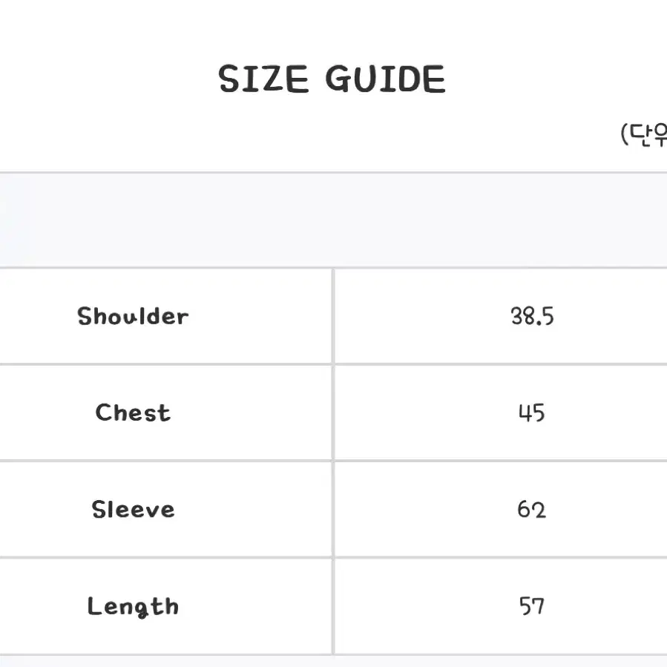Click the digit 7 in 57
The height and width of the screenshot is (667, 667).
tap(539, 606)
